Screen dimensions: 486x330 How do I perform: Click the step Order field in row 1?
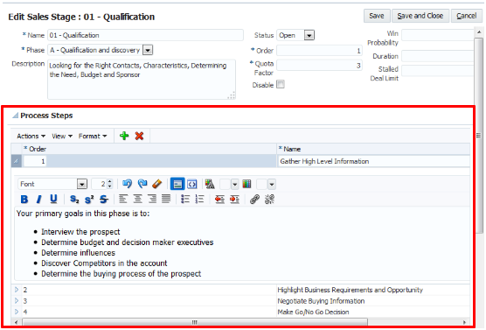pos(35,161)
